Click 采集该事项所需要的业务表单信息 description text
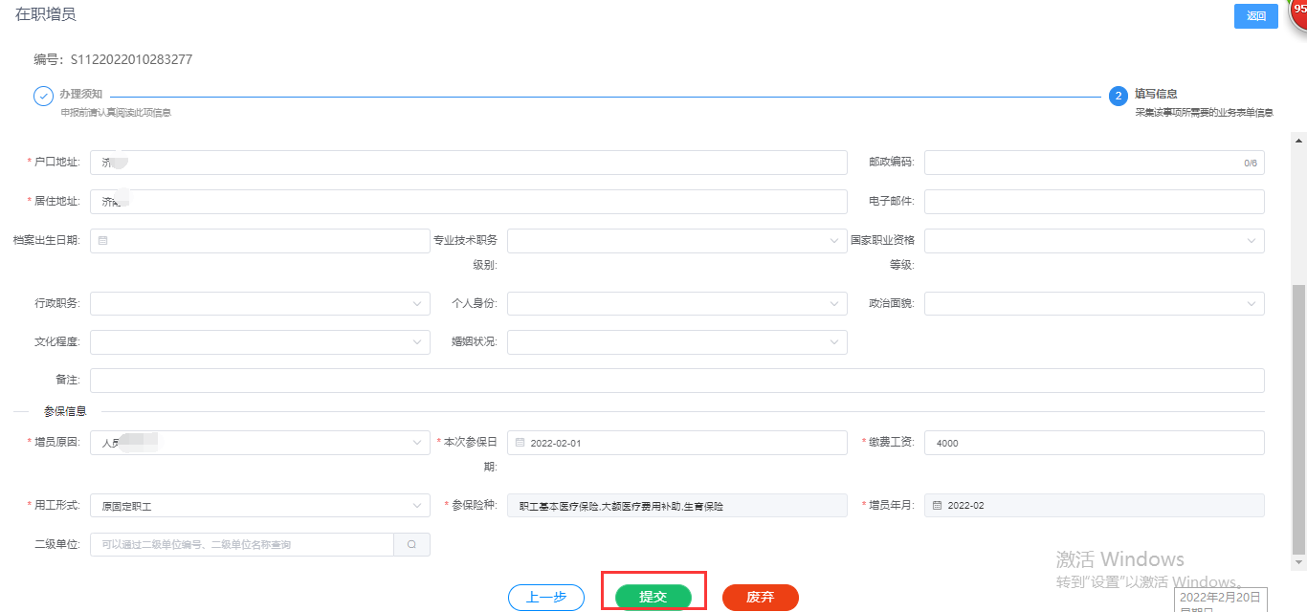Image resolution: width=1307 pixels, height=612 pixels. (x=1204, y=113)
